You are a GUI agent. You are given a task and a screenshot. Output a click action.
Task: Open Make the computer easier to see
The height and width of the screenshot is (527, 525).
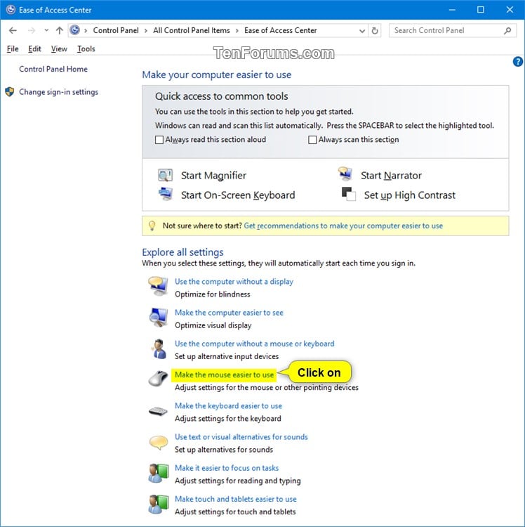[x=229, y=313]
